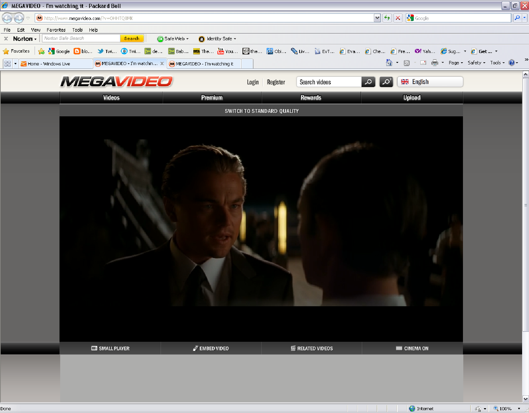Click the MEGAVIDEO logo
The height and width of the screenshot is (413, 529).
(116, 82)
